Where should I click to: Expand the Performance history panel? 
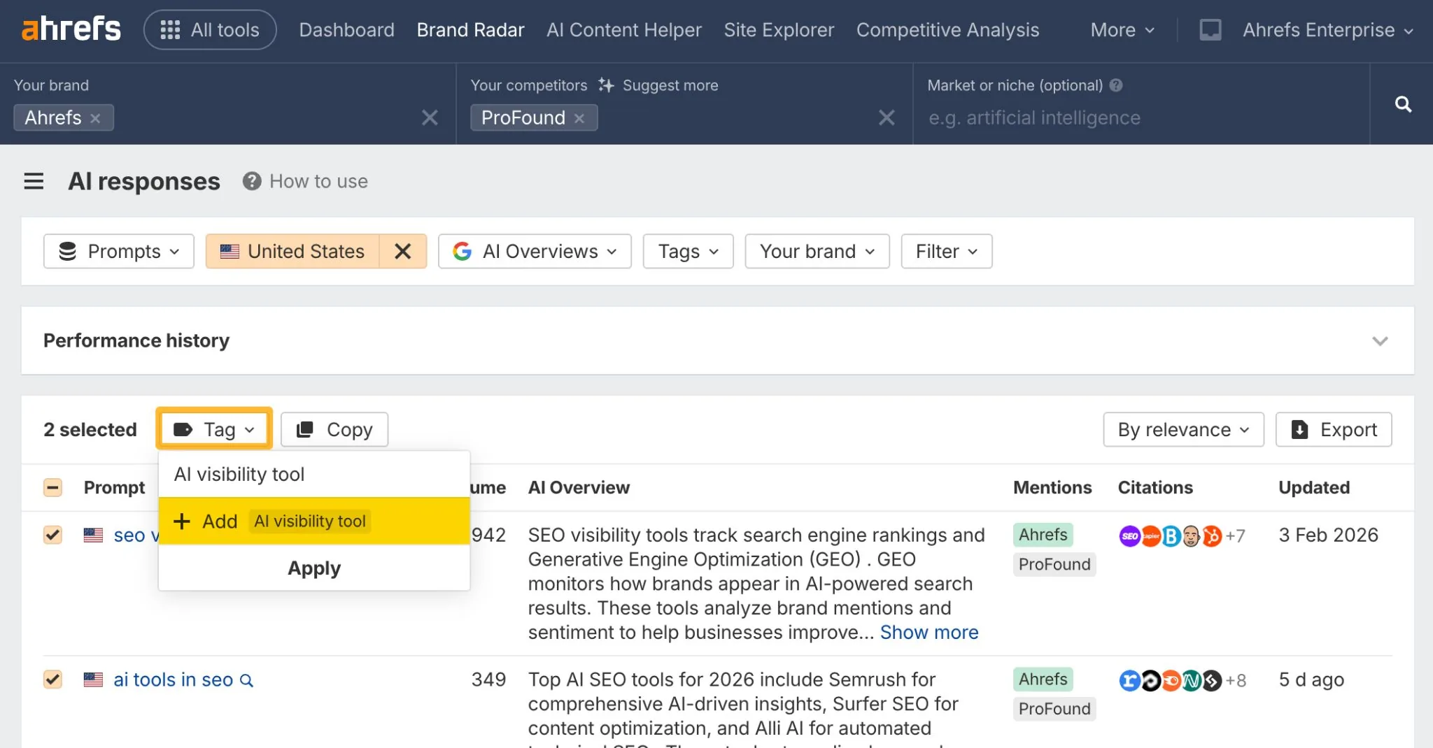coord(1379,341)
